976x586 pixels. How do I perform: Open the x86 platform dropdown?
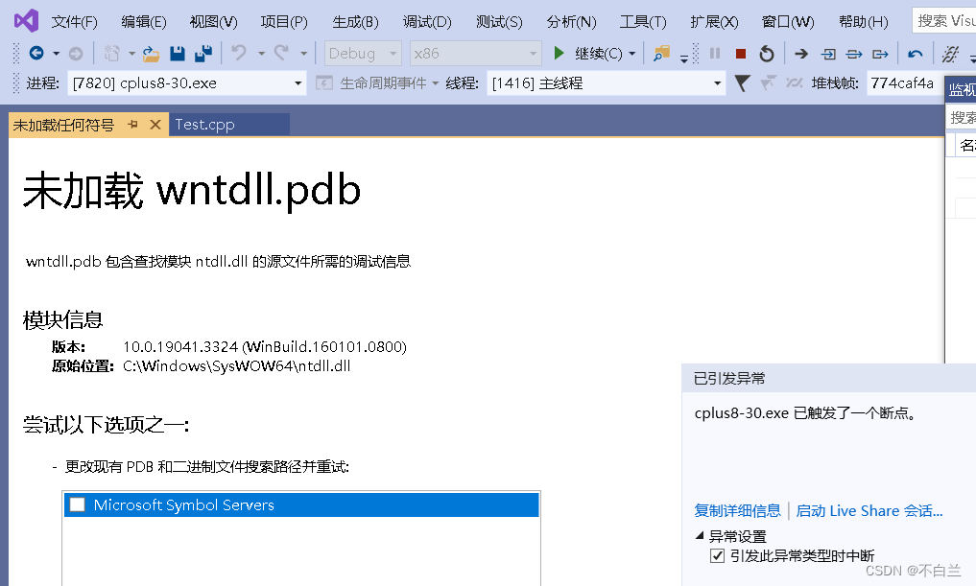(476, 54)
